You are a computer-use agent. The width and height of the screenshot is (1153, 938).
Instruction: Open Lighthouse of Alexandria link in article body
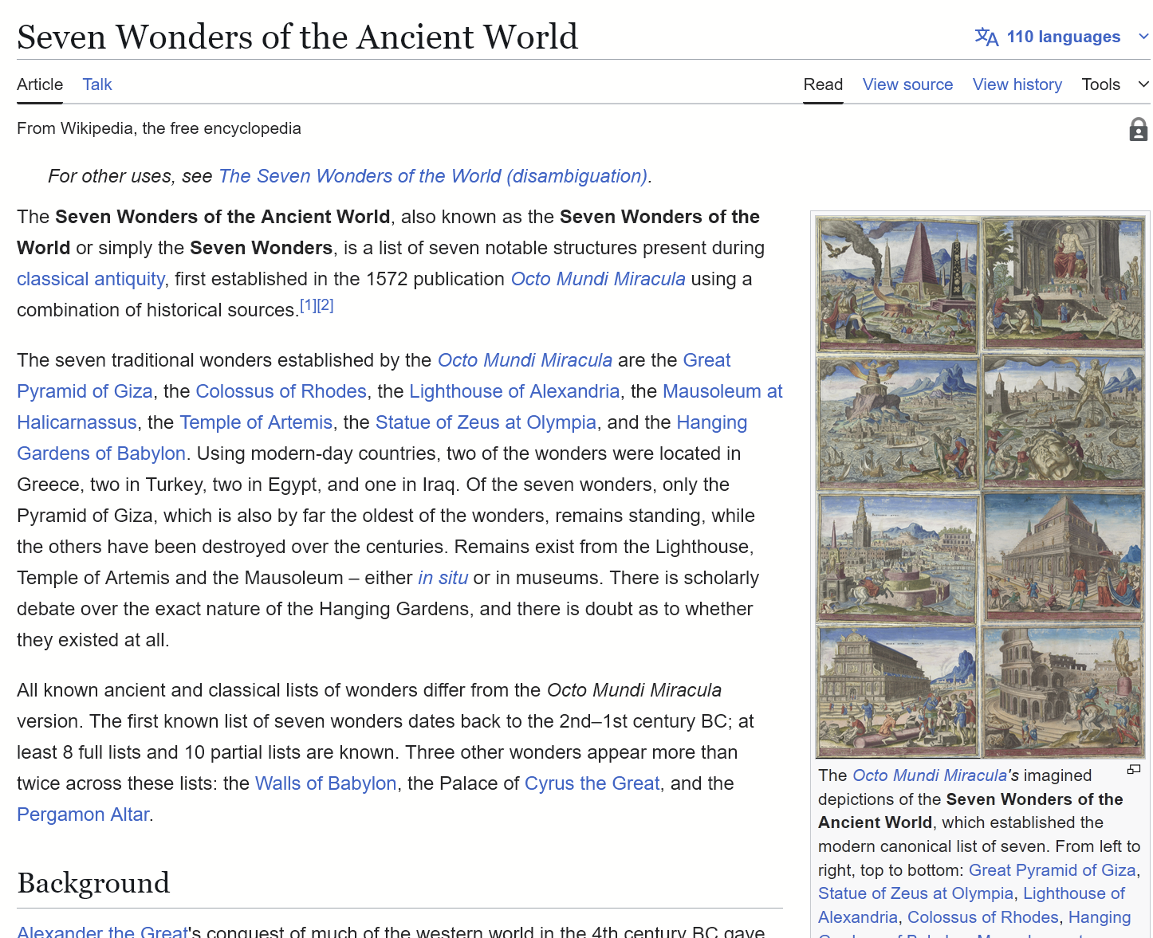click(514, 391)
